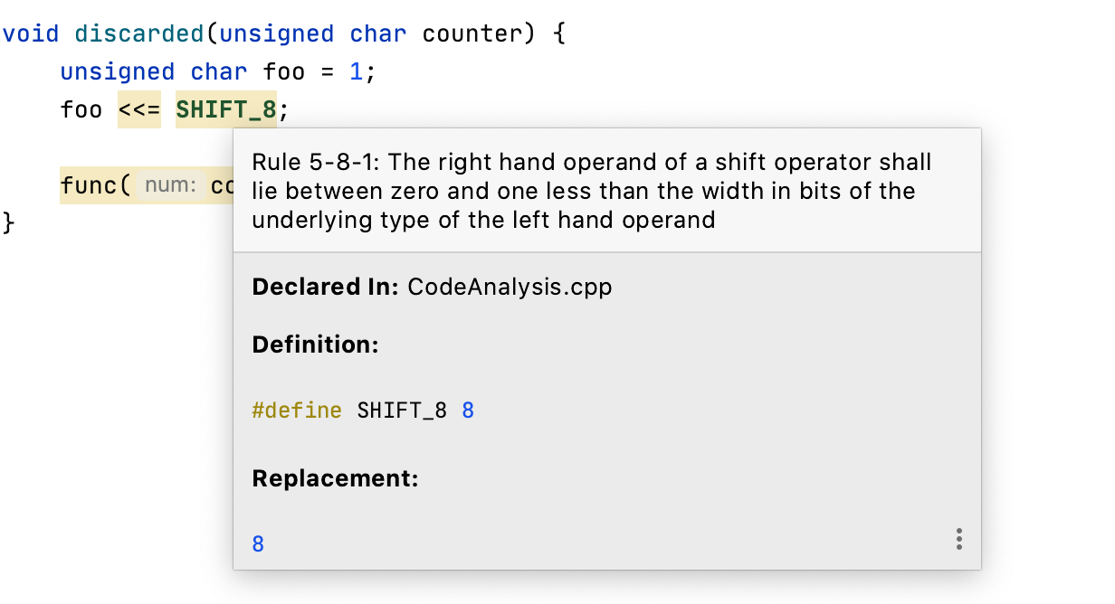Click the Replacement: heading in popup
The width and height of the screenshot is (1115, 604).
point(335,478)
